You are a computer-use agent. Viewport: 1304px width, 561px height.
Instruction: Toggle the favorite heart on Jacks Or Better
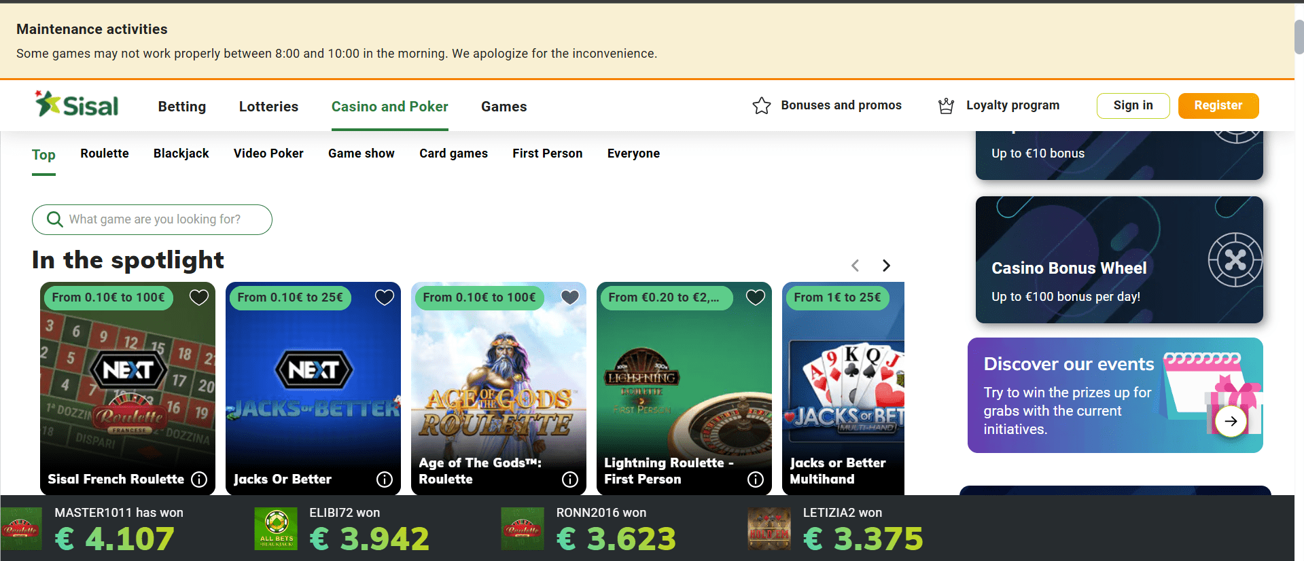pos(385,297)
